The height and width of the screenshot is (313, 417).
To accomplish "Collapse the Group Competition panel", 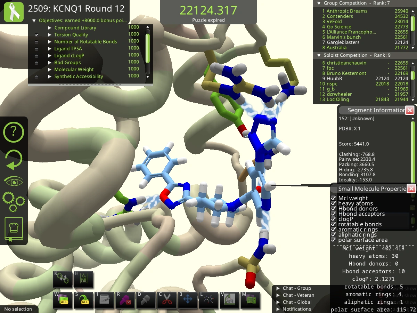I will 319,3.
